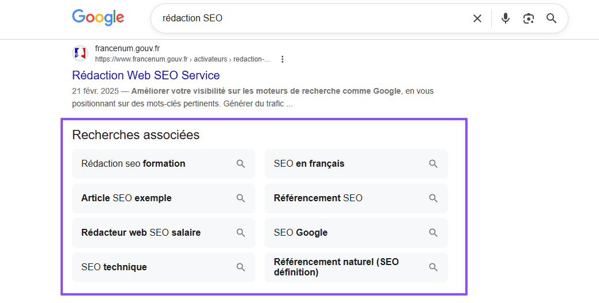Click magnifier icon in "Rédaction seo formation" chip
This screenshot has height=303, width=599.
(x=240, y=164)
